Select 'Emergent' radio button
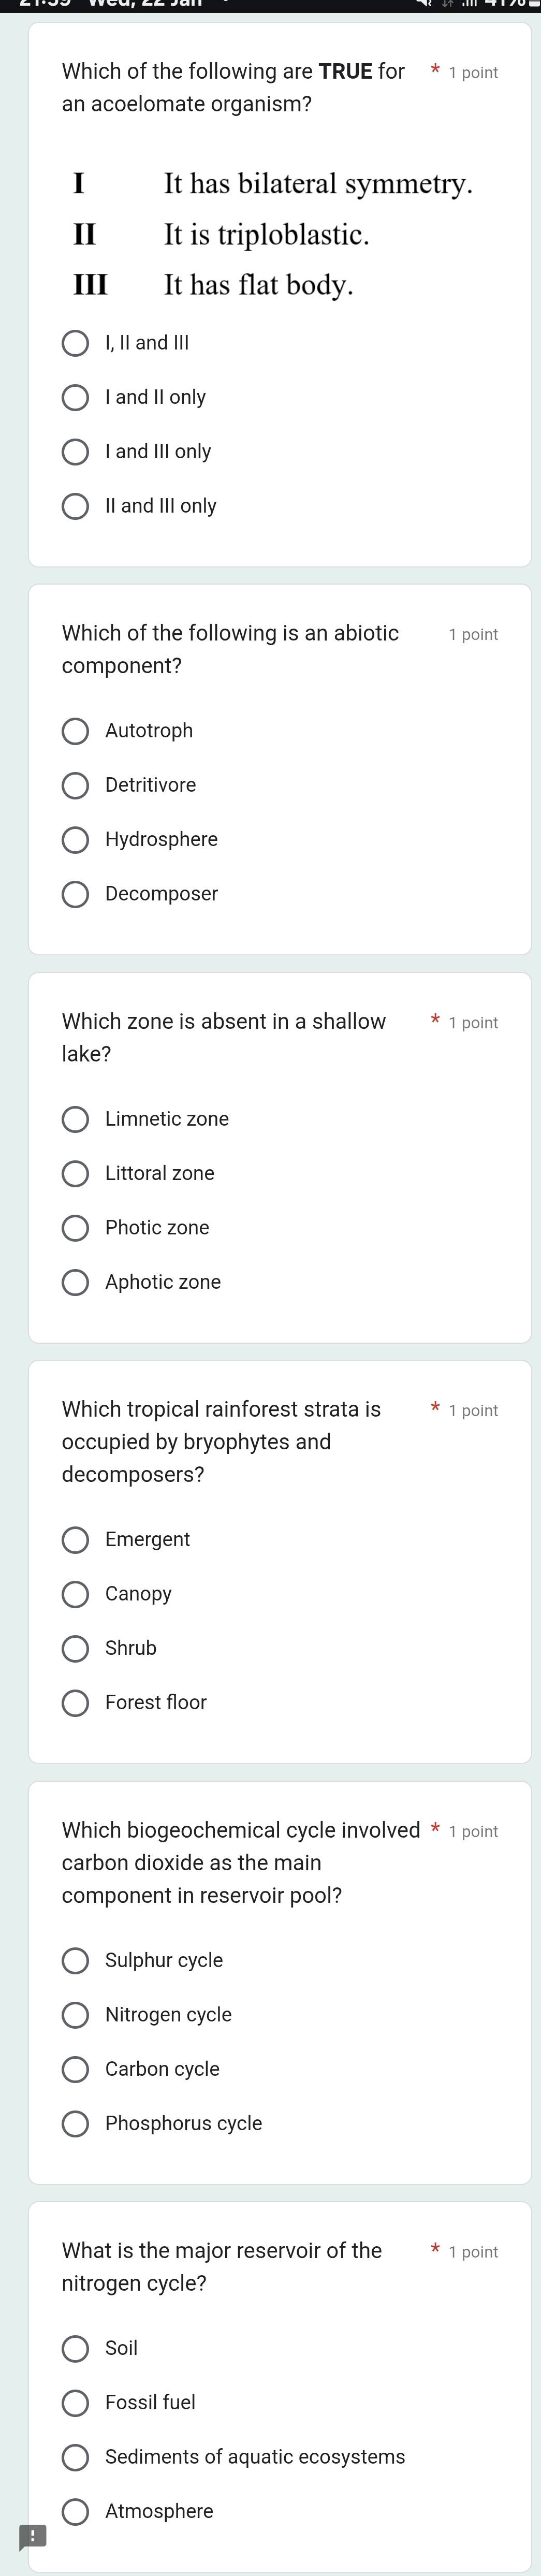 click(75, 1540)
